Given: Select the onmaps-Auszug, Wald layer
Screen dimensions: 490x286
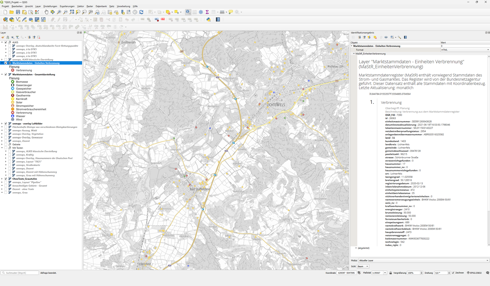Looking at the screenshot, I should (x=24, y=131).
